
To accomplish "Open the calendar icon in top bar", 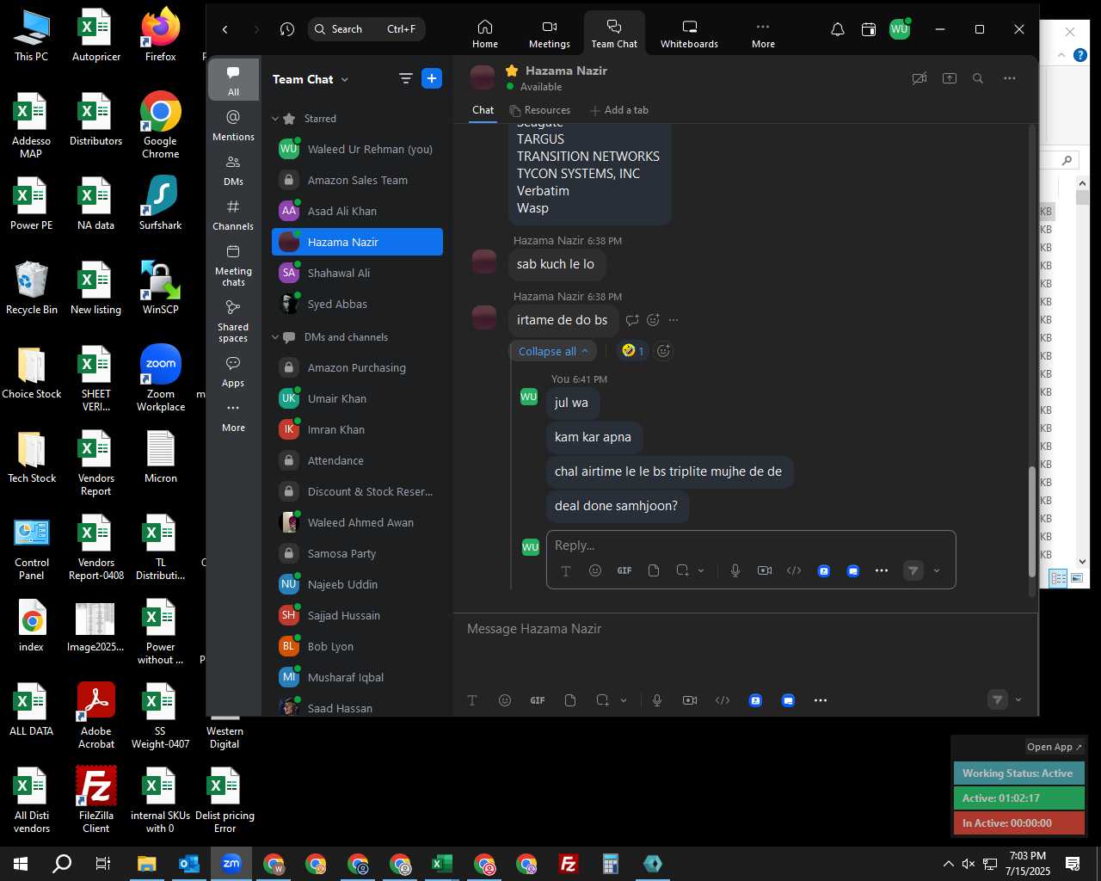I will coord(869,29).
